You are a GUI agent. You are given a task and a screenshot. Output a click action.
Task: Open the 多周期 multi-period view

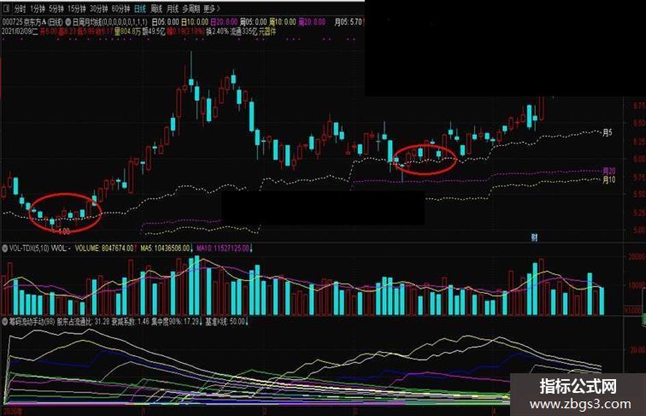pyautogui.click(x=191, y=8)
